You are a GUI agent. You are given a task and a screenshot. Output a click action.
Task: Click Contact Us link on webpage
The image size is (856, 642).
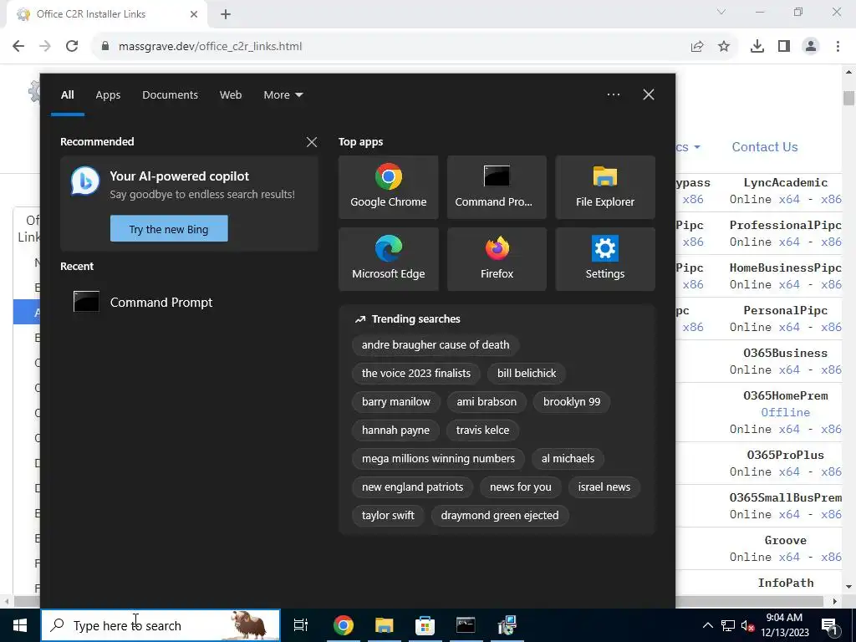pyautogui.click(x=764, y=147)
